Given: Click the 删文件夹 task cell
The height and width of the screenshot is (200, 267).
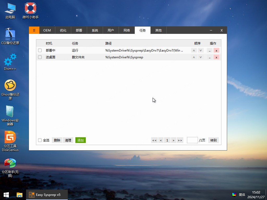Looking at the screenshot, I should click(78, 57).
